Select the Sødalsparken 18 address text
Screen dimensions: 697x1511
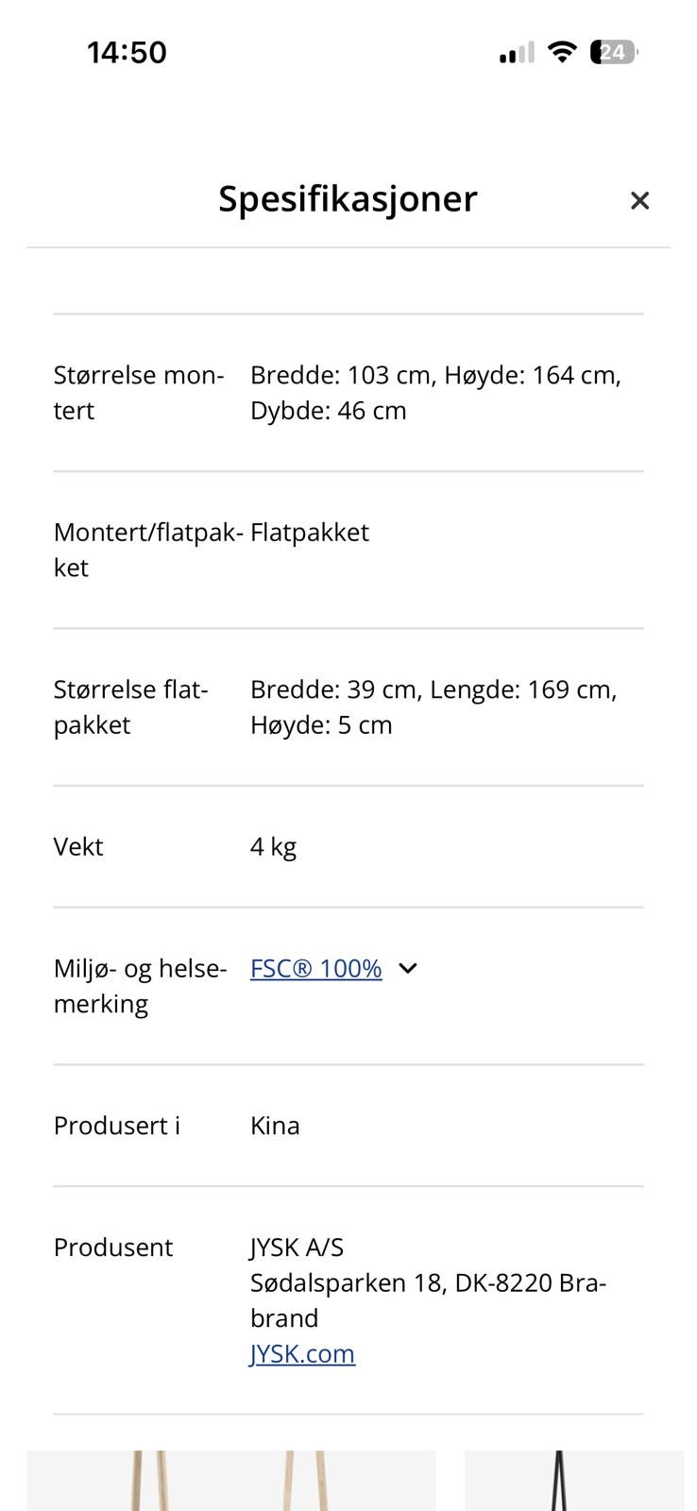pyautogui.click(x=428, y=1300)
